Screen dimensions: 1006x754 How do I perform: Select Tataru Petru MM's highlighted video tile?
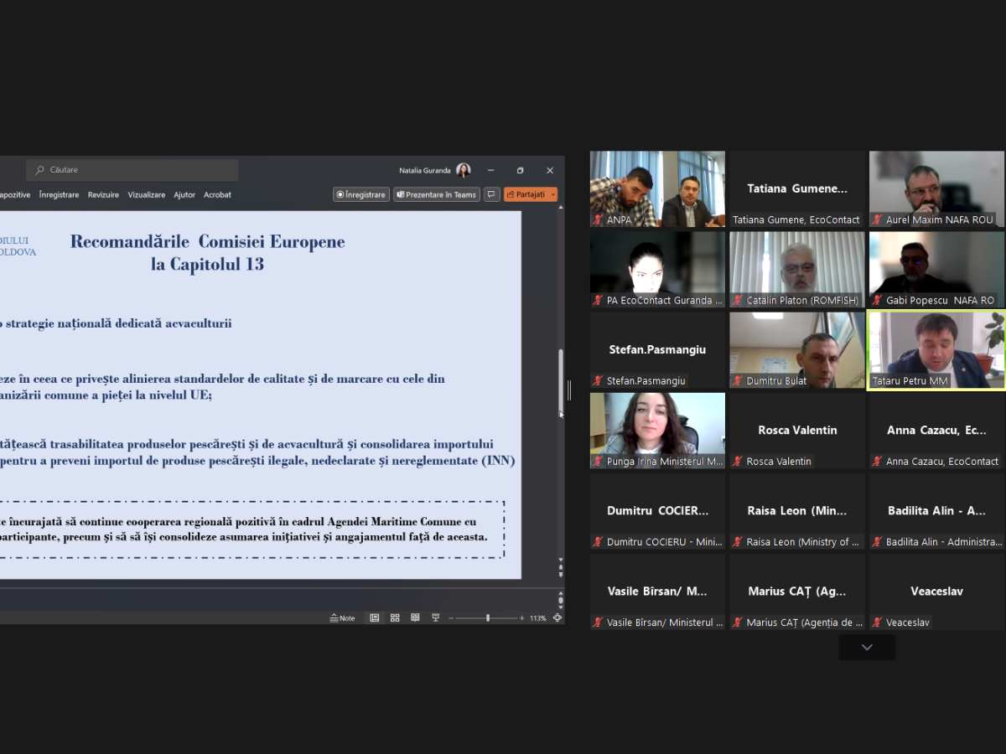click(x=936, y=350)
